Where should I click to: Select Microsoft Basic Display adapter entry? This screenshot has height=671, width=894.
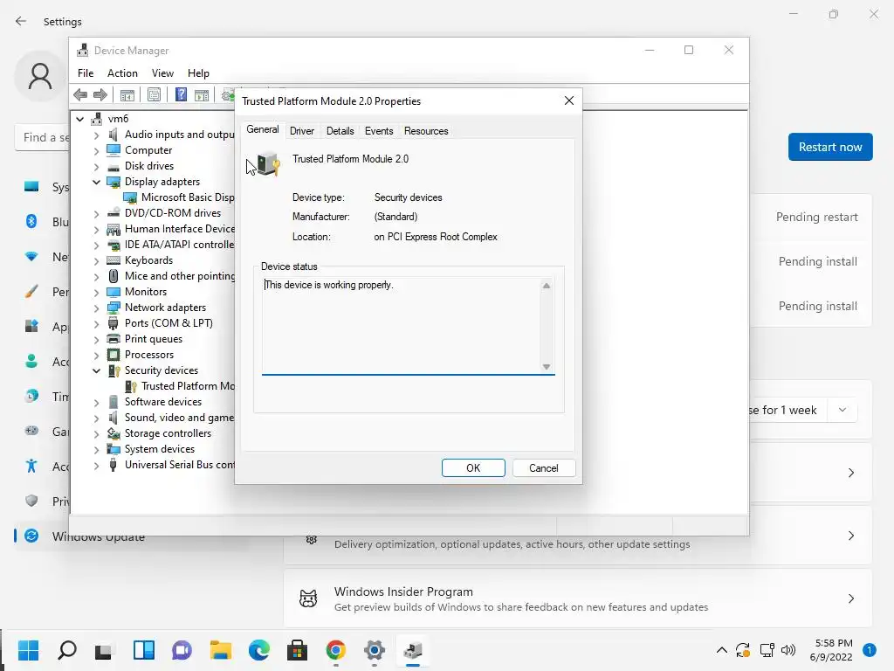coord(188,197)
